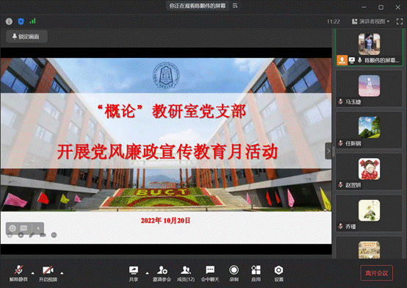Open the Apps (应用) icon
The height and width of the screenshot is (288, 407).
pyautogui.click(x=256, y=273)
